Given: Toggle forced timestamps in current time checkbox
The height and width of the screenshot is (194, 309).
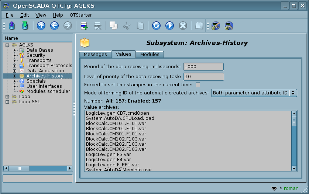Looking at the screenshot, I should 198,85.
